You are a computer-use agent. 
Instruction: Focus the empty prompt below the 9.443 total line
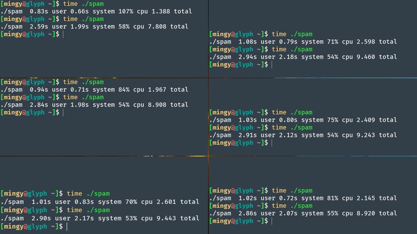pyautogui.click(x=34, y=227)
